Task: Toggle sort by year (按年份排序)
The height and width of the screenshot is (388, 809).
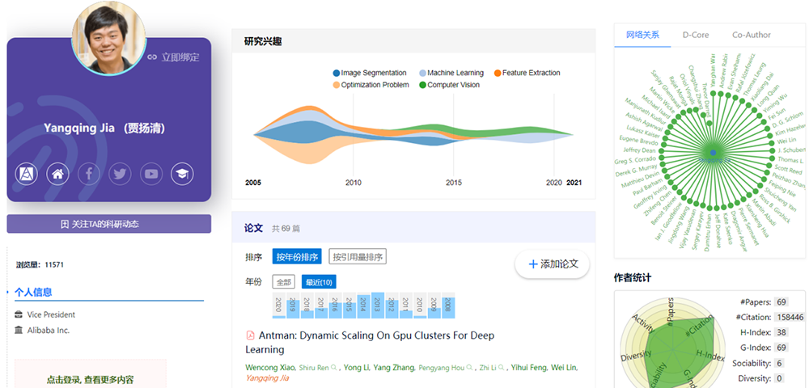Action: (x=297, y=257)
